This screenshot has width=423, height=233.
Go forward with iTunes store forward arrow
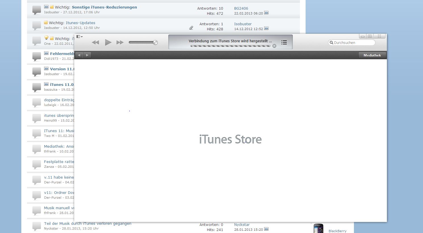87,55
